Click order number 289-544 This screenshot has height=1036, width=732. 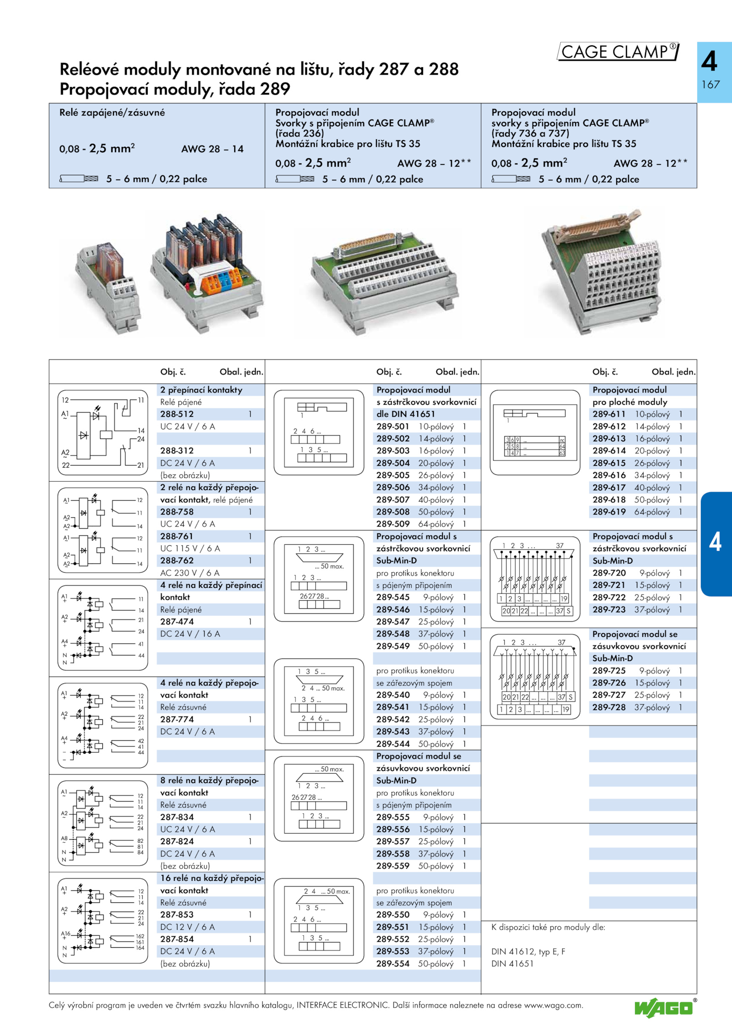pos(393,744)
